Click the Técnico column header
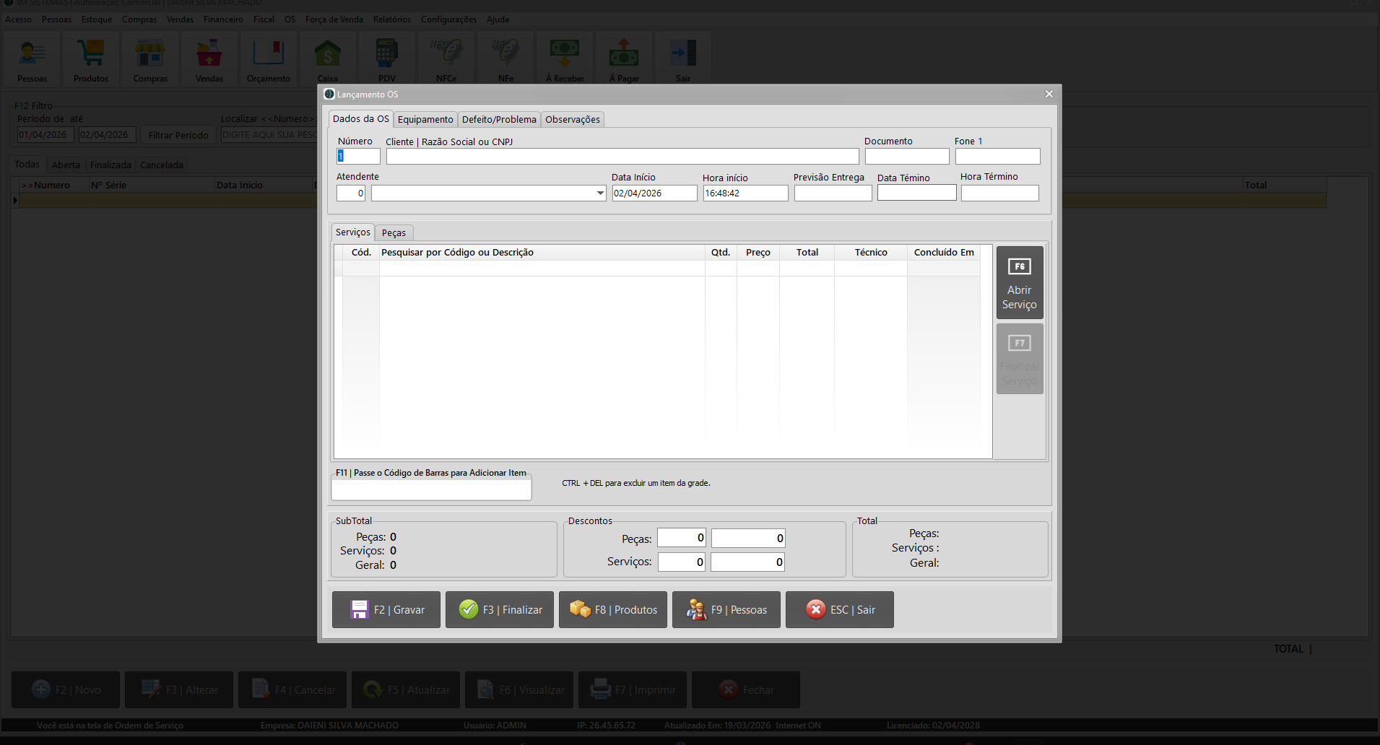The height and width of the screenshot is (745, 1380). [871, 253]
